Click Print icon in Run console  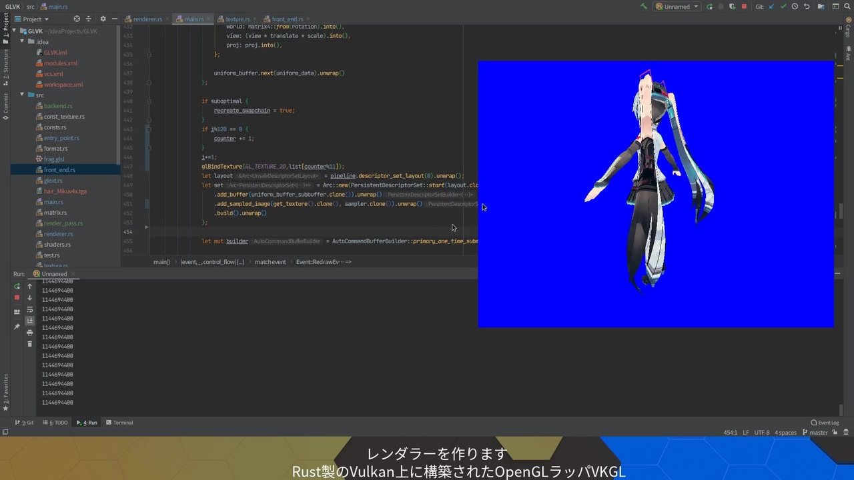29,332
